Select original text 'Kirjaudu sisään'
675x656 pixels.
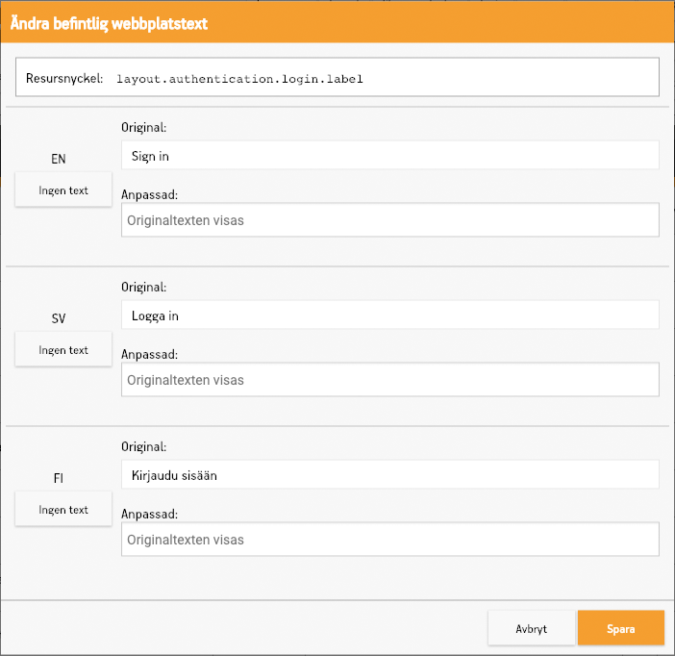coord(174,475)
